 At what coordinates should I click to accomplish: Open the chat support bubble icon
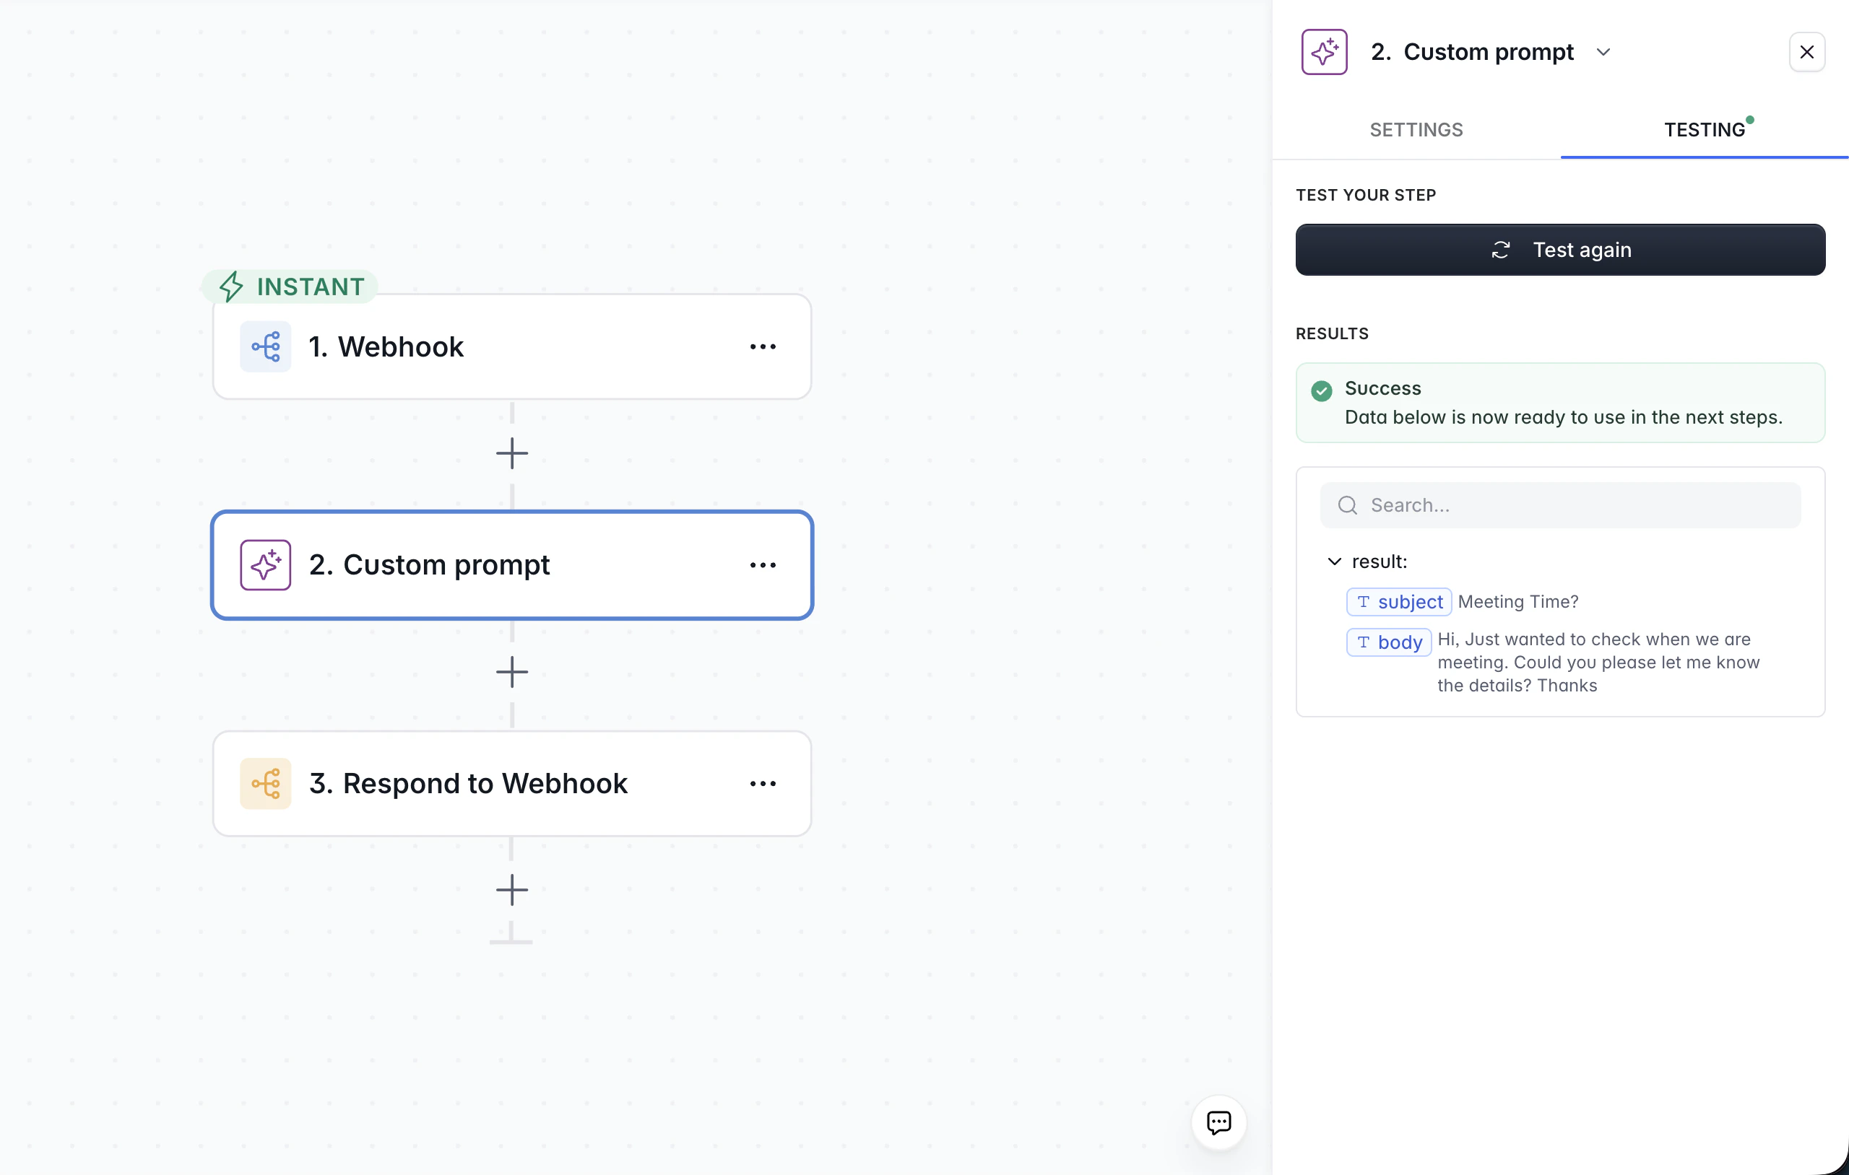(1218, 1122)
